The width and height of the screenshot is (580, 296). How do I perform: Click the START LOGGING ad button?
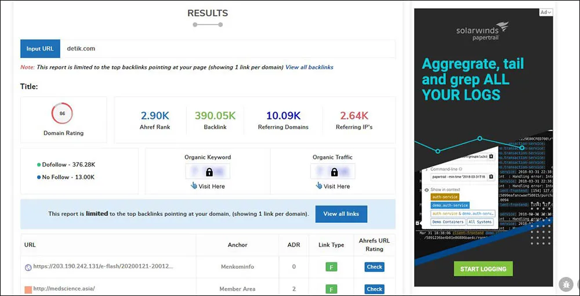pyautogui.click(x=483, y=269)
